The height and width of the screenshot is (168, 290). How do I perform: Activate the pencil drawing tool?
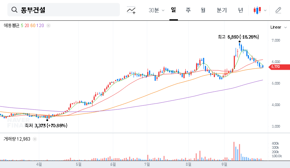[278, 10]
